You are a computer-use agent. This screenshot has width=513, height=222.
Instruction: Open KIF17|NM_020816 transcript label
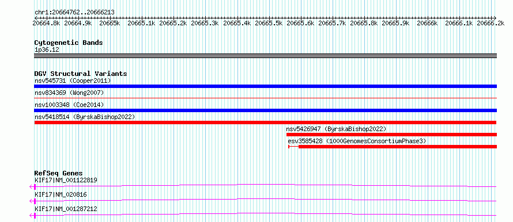point(61,194)
